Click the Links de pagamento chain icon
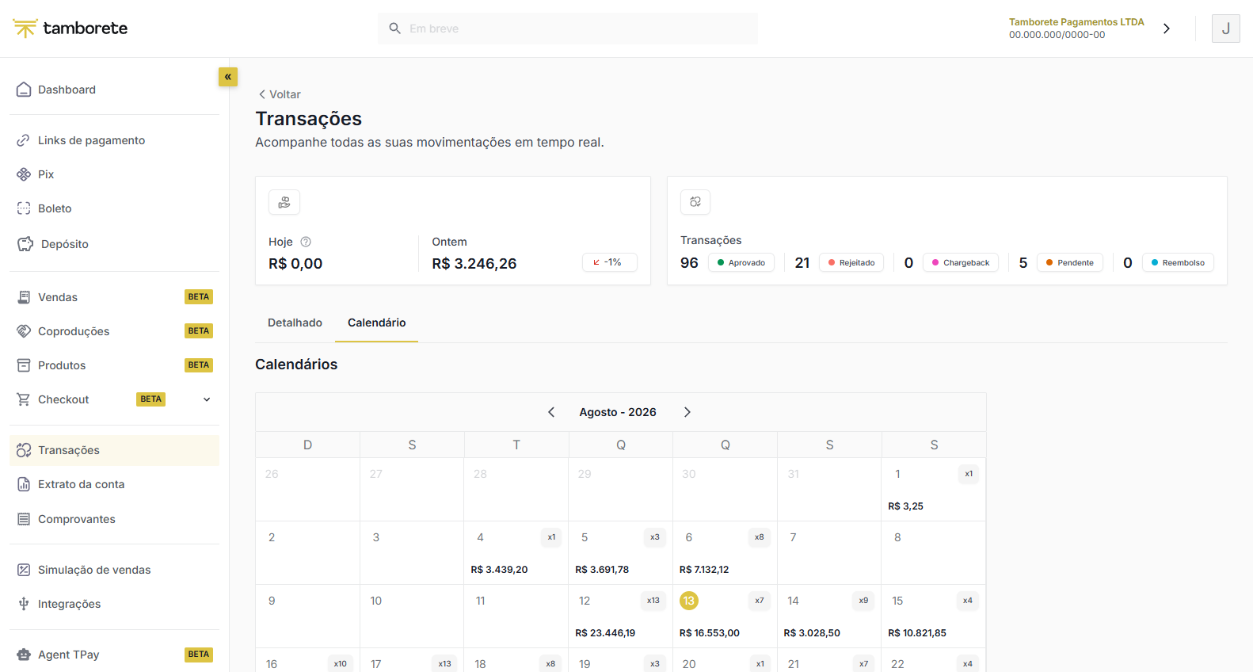This screenshot has width=1253, height=672. pos(24,140)
